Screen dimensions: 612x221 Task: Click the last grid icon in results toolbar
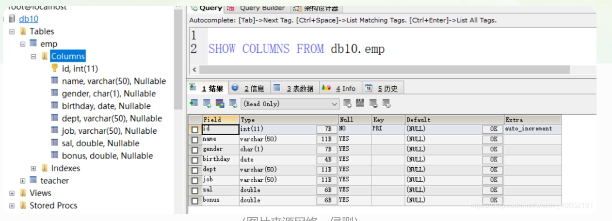(387, 103)
